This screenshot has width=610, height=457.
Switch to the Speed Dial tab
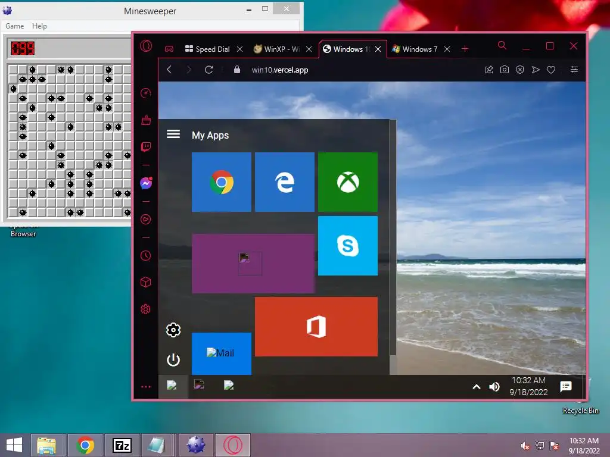213,49
